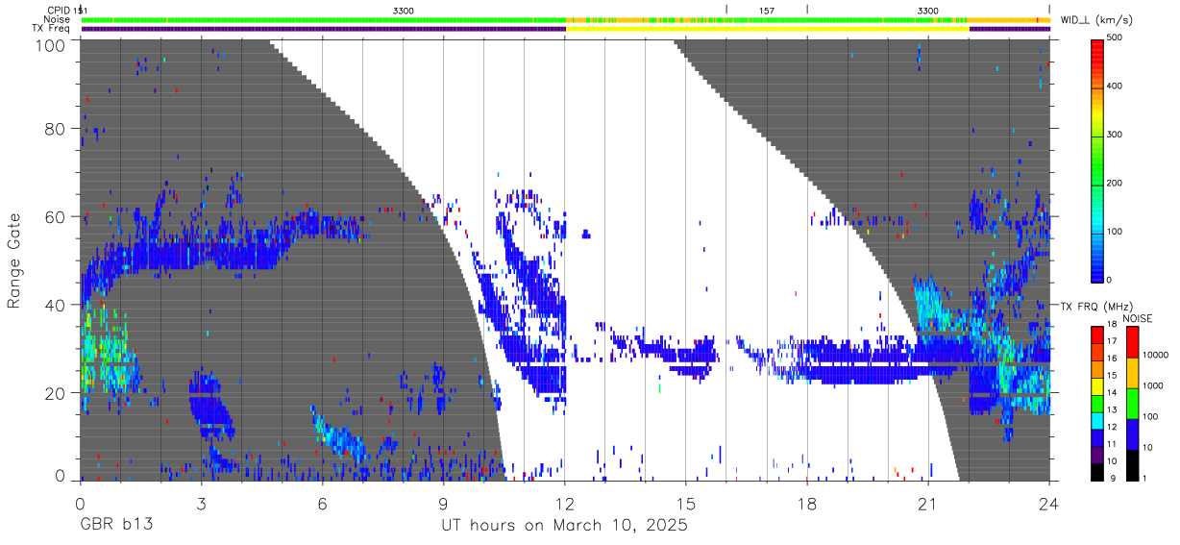
Task: Pick the orange 1000-10000 NOISE legend swatch
Action: (1131, 371)
